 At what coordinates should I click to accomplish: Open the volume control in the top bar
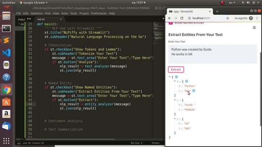(x=248, y=2)
